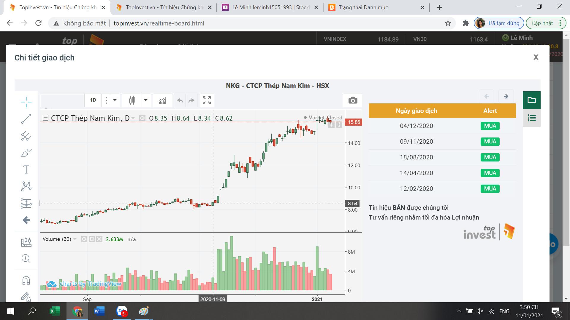Click the zoom in magnifier tool
This screenshot has height=320, width=570.
(x=26, y=258)
